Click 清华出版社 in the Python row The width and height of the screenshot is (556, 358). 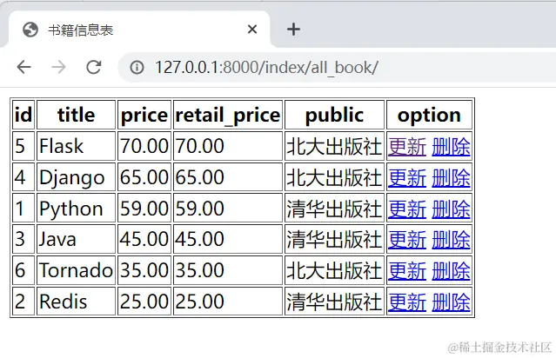[x=334, y=209]
